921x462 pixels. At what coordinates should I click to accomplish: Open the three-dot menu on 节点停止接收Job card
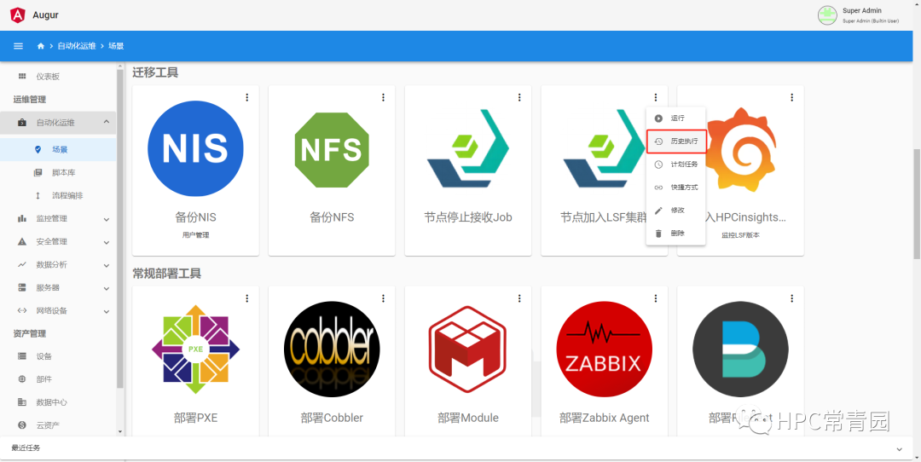point(519,97)
